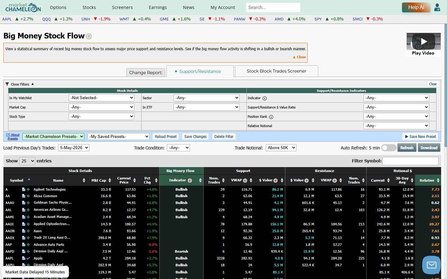Open the report icon for Alcoa Common
Viewport: 447px width, 279px height.
click(x=24, y=196)
